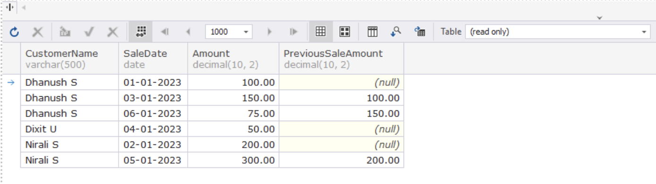Select Amount 100.00 in the first row
This screenshot has height=184, width=656.
point(233,82)
